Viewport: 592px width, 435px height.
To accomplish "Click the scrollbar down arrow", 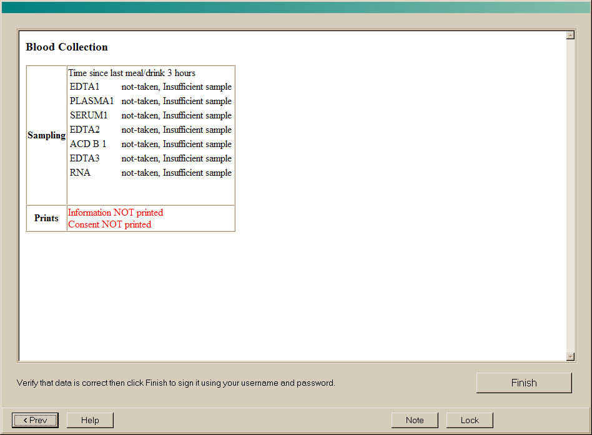I will (x=570, y=356).
